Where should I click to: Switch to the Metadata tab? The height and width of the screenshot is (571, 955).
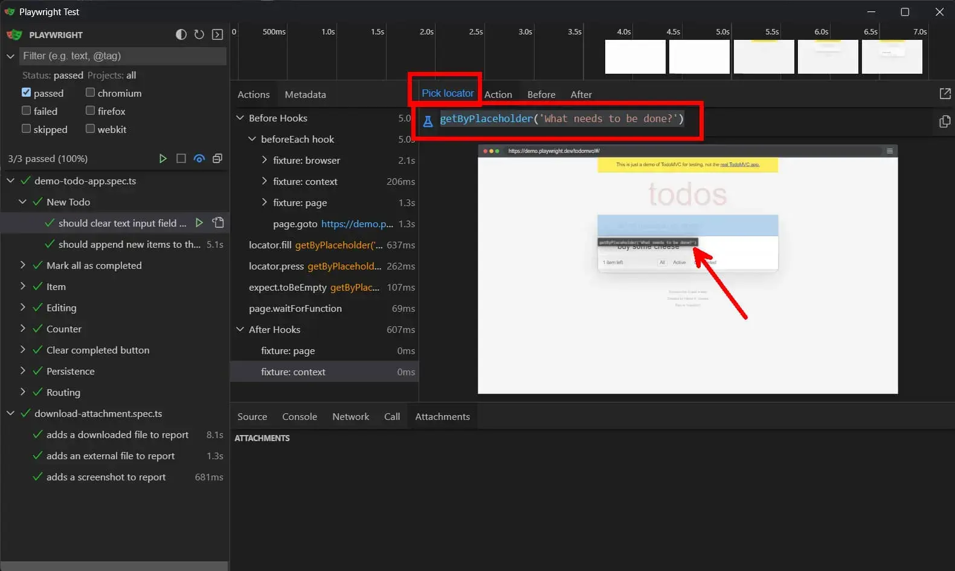[x=305, y=94]
